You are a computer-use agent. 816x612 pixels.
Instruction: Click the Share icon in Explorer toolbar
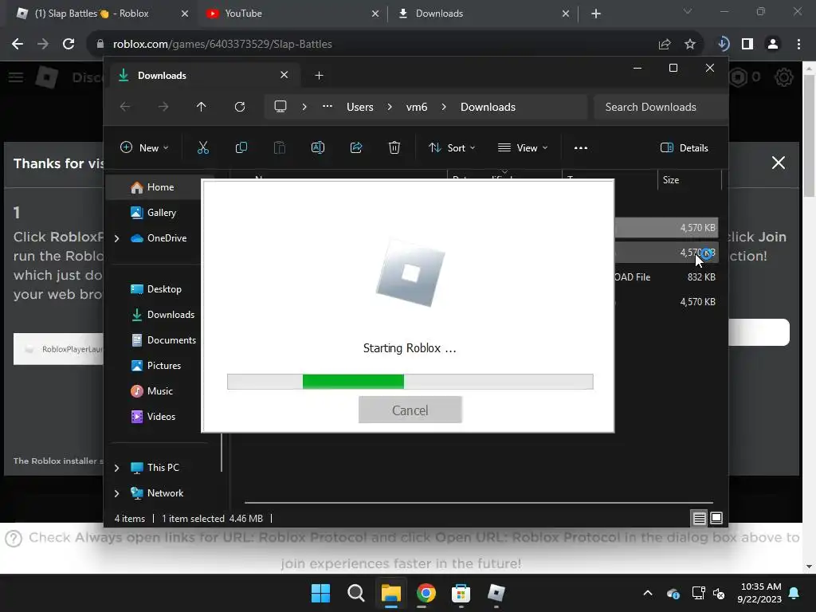coord(356,147)
